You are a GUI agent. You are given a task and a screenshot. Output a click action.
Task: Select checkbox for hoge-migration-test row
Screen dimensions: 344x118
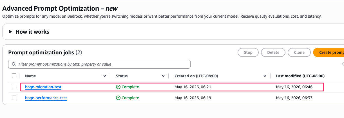[14, 87]
